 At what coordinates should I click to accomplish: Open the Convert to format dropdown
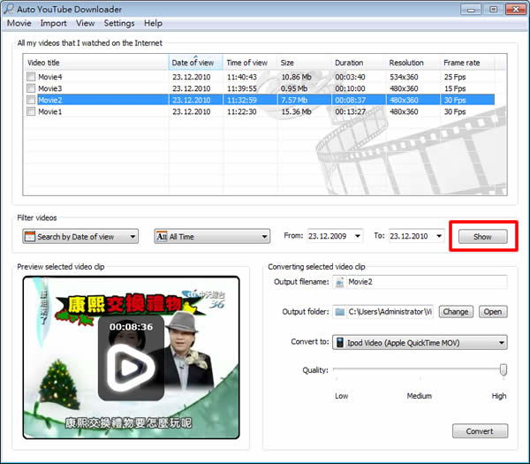502,342
